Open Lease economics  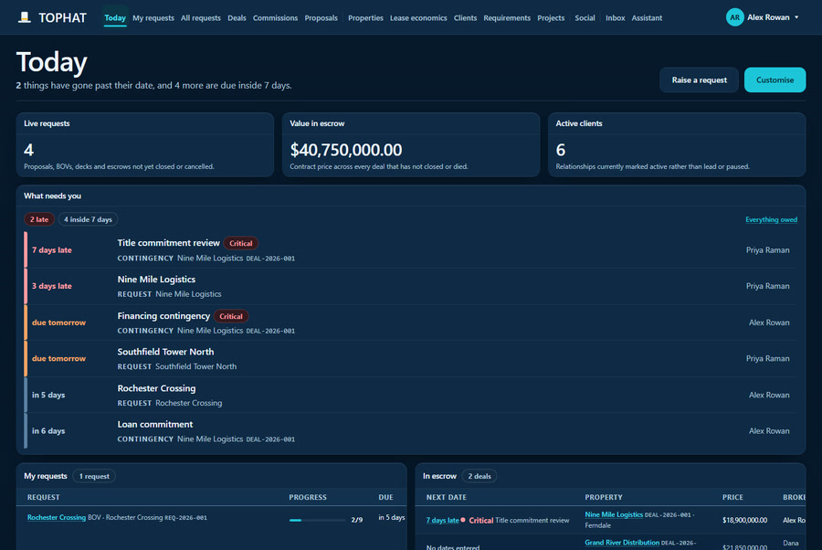418,18
